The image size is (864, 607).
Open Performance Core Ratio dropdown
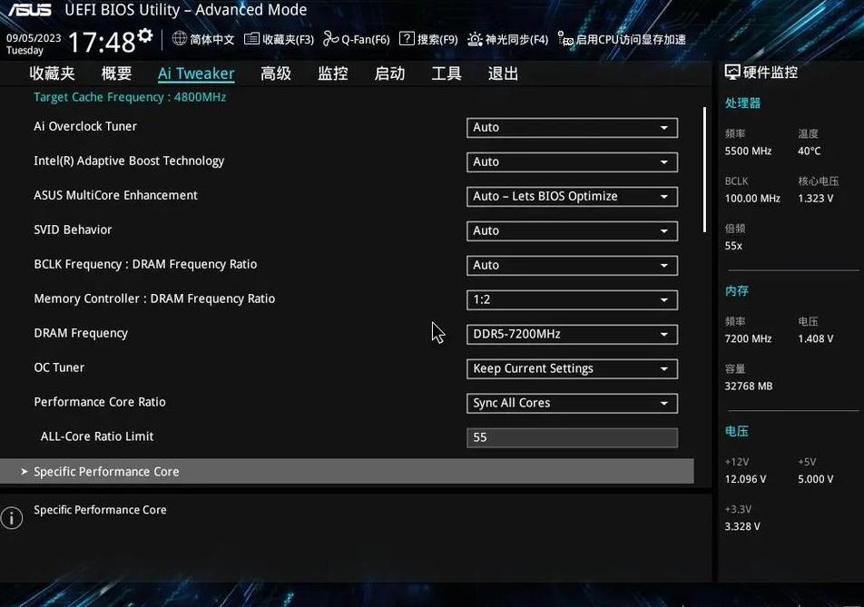tap(572, 403)
